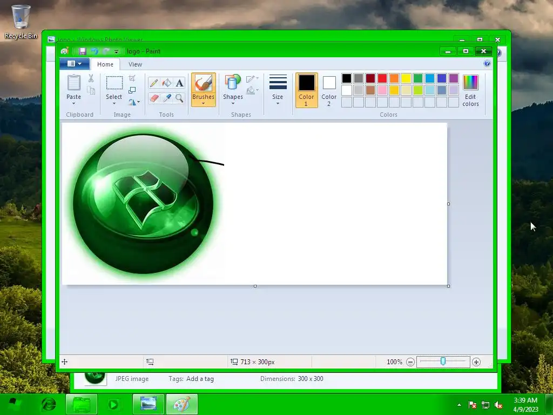The width and height of the screenshot is (553, 415).
Task: Show hidden icons arrow in system tray
Action: (459, 405)
